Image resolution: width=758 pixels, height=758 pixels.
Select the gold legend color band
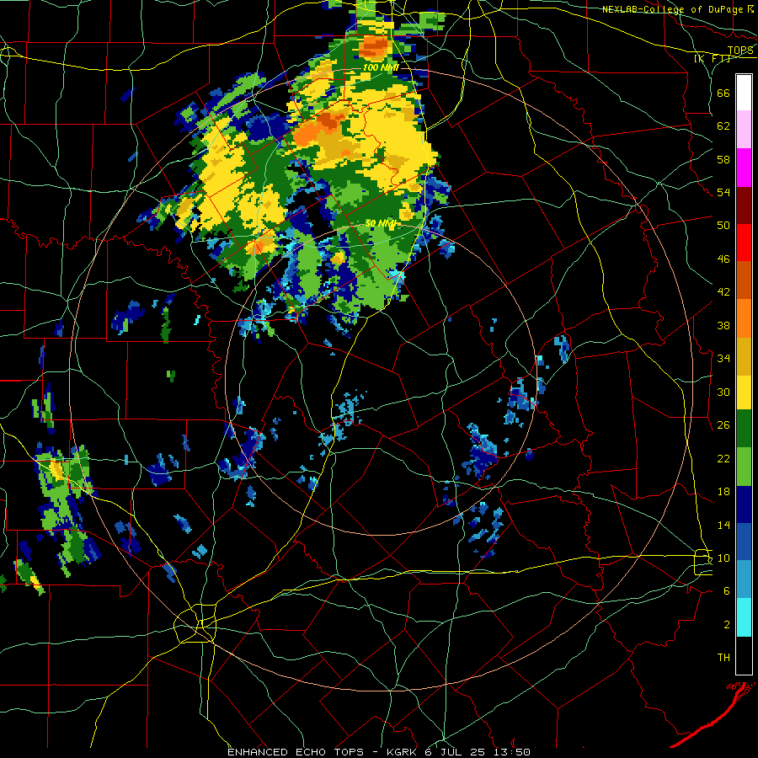pos(744,355)
